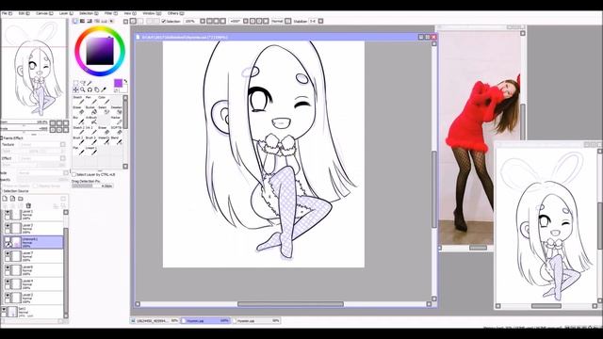Screen dimensions: 603x339
Task: Open the Window menu
Action: point(152,13)
